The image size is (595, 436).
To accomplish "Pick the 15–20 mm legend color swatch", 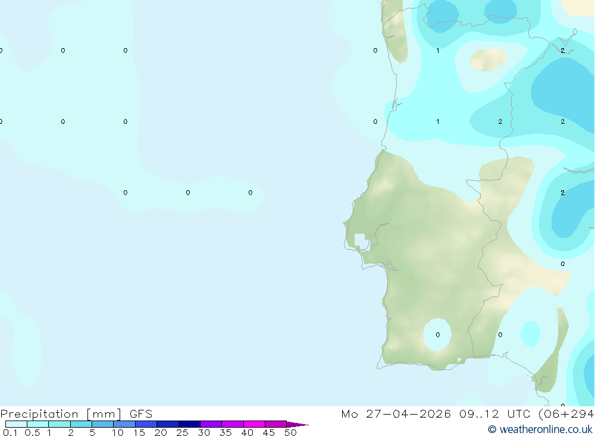I will click(x=146, y=424).
